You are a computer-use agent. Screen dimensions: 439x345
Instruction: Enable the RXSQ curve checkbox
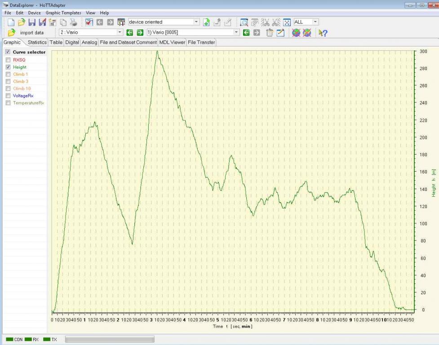pyautogui.click(x=8, y=60)
